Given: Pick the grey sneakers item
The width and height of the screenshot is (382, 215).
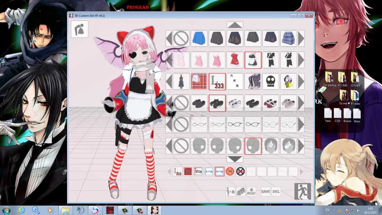Looking at the screenshot, I should tap(289, 103).
